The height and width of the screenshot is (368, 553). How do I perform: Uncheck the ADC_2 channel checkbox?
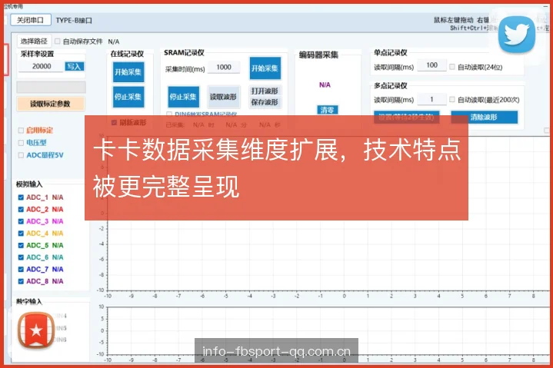[x=21, y=210]
